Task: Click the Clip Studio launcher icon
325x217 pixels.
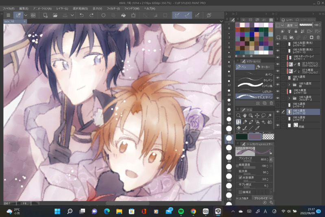Action: 33,15
